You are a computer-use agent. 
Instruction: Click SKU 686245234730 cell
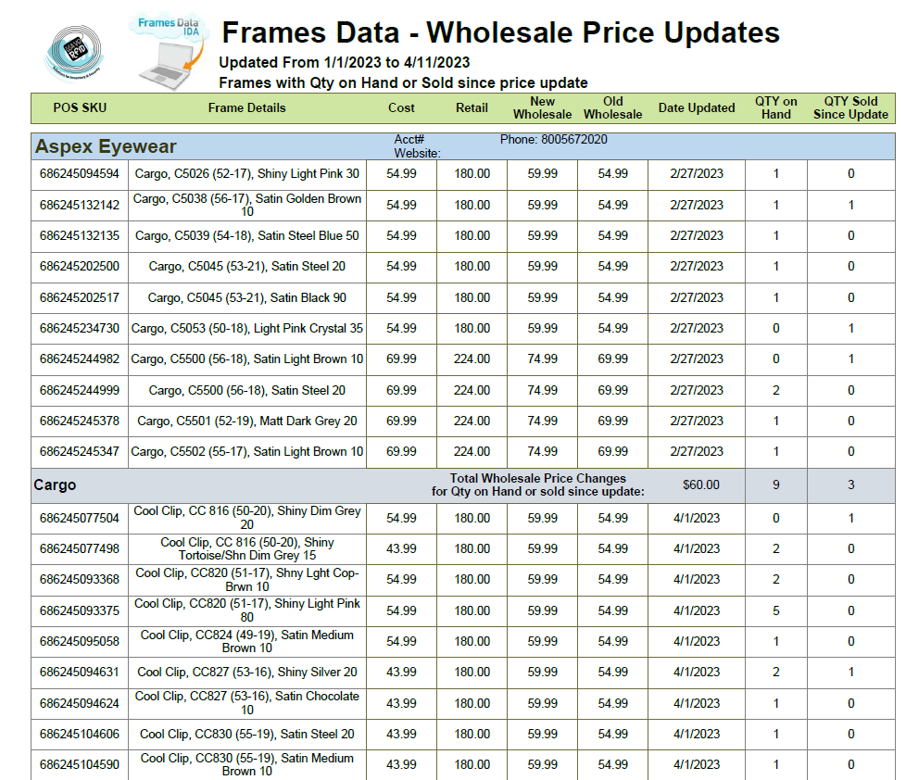coord(80,328)
